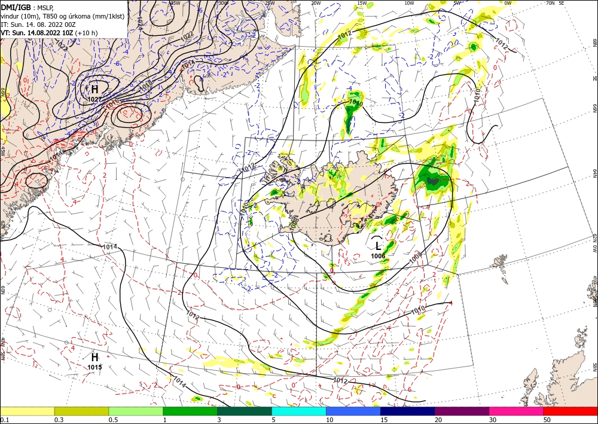Click the olive 0.3 precipitation legend swatch
Viewport: 598px width, 424px height.
point(81,411)
